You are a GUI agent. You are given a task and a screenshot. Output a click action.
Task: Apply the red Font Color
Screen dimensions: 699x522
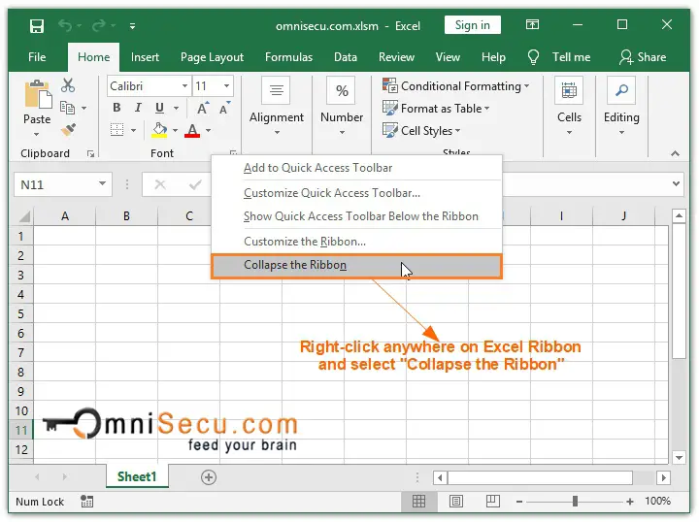tap(192, 130)
